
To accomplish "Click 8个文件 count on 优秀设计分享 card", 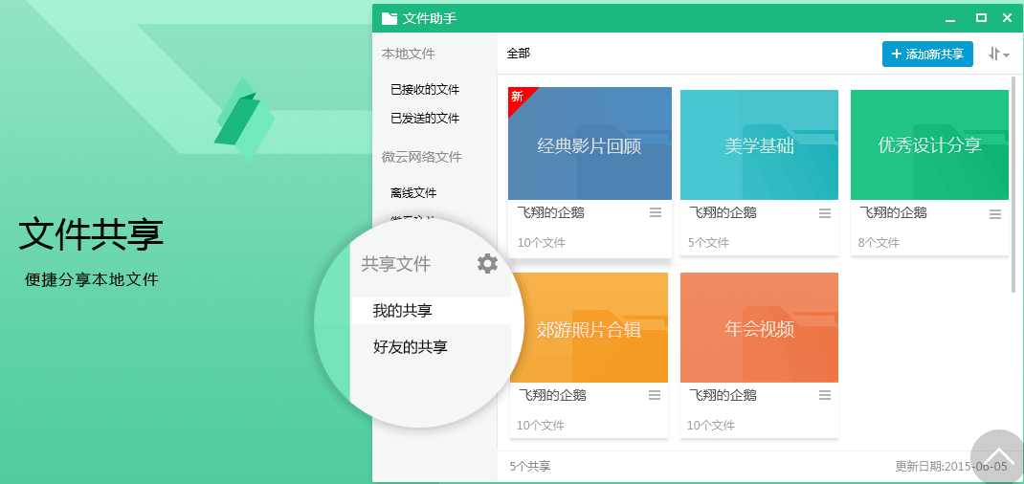I will pos(879,243).
